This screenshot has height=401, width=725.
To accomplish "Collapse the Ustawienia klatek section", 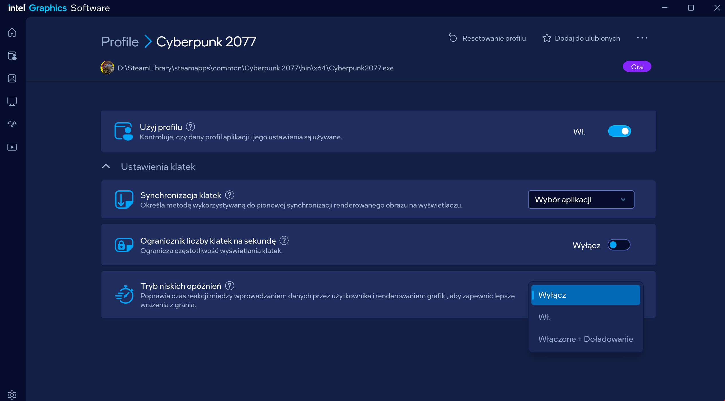I will click(x=106, y=167).
